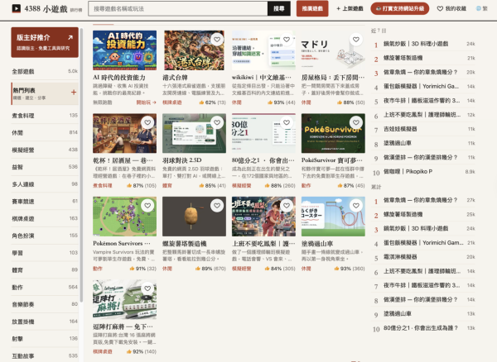Toggle the heart on PokéSurvivor 寶可夢 card
The width and height of the screenshot is (497, 362).
click(356, 122)
